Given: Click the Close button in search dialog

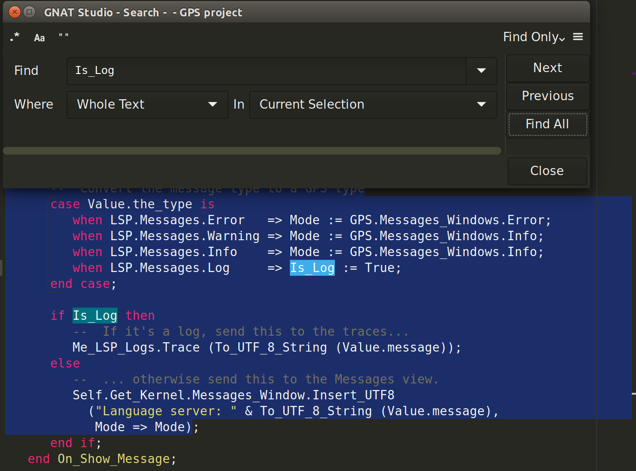Looking at the screenshot, I should click(x=547, y=171).
